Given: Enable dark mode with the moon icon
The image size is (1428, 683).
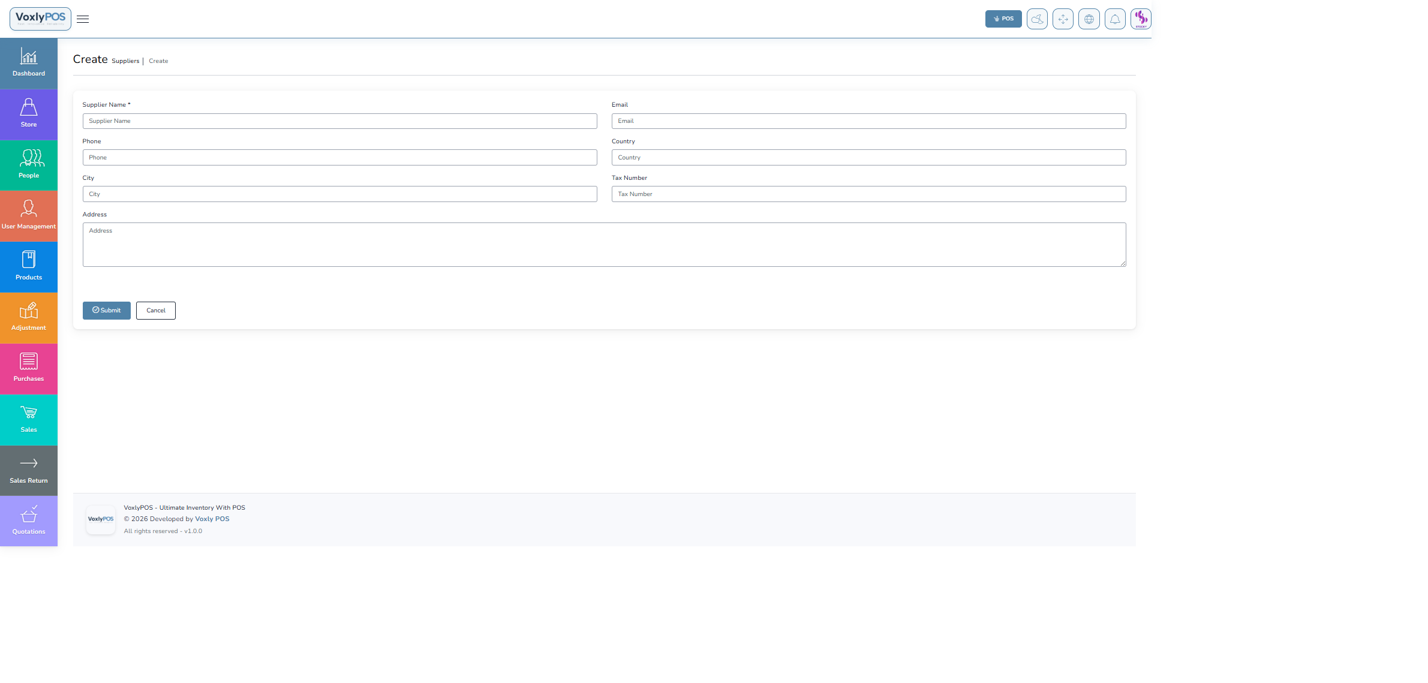Looking at the screenshot, I should pos(1036,19).
